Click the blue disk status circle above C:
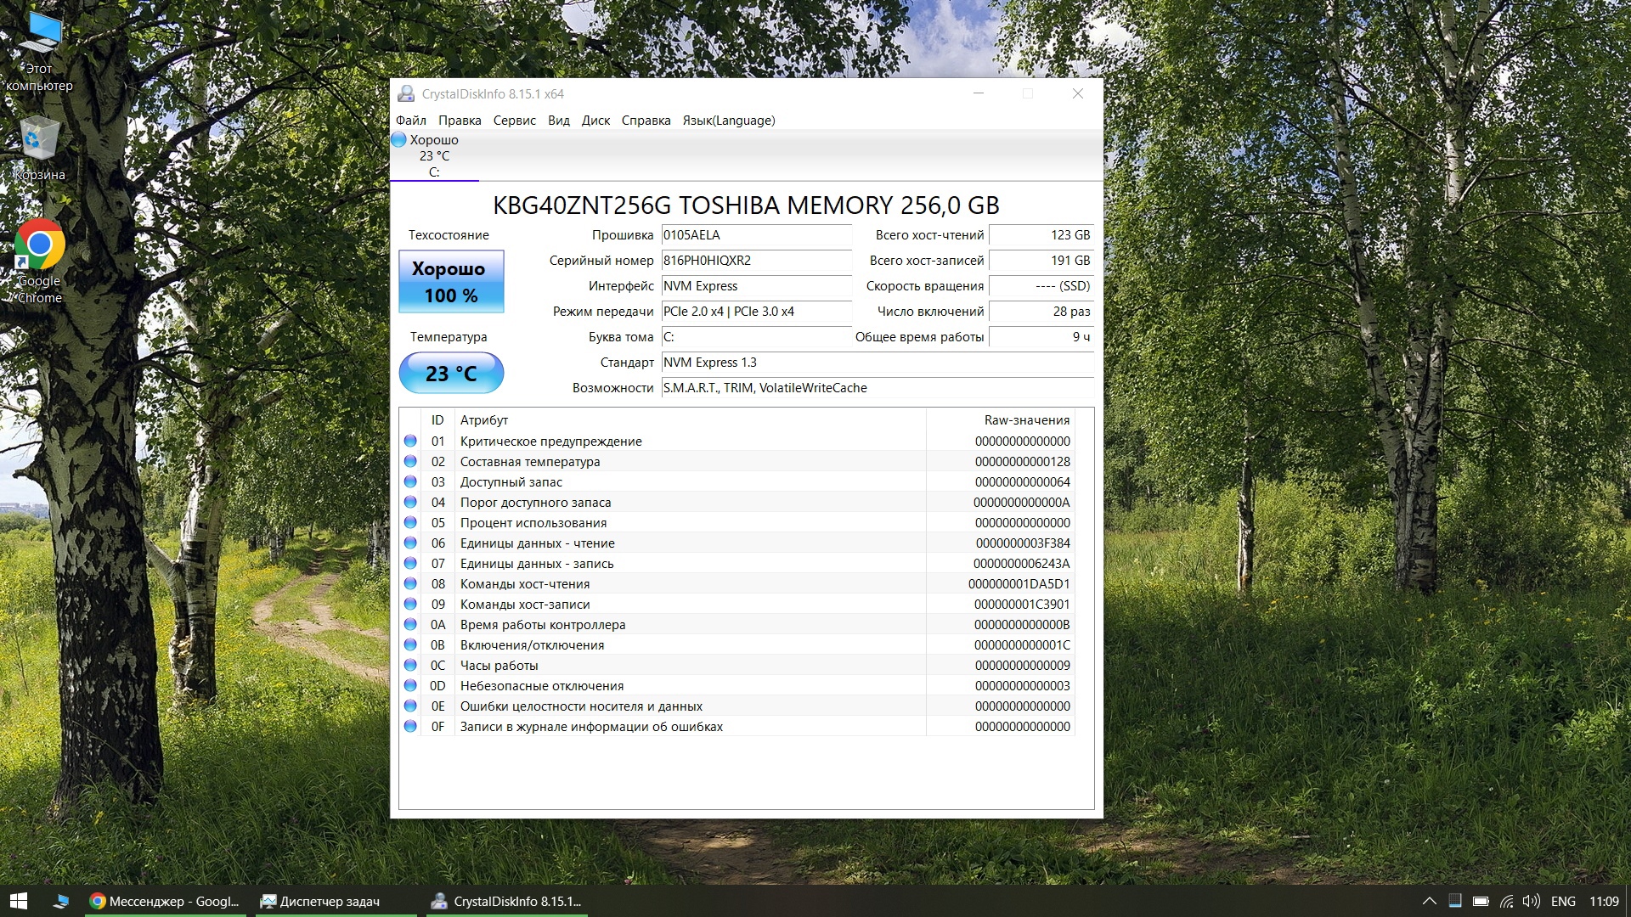1631x917 pixels. [398, 139]
